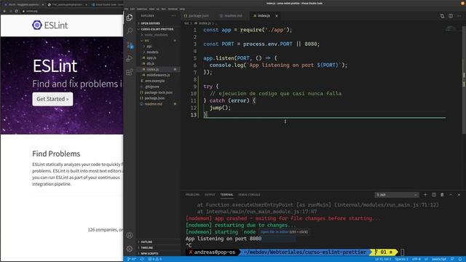Switch to the Problems panel tab
The height and width of the screenshot is (262, 466).
(x=192, y=194)
